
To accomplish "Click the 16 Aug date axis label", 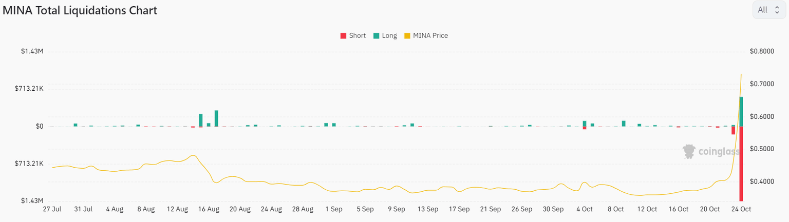I will click(x=209, y=209).
